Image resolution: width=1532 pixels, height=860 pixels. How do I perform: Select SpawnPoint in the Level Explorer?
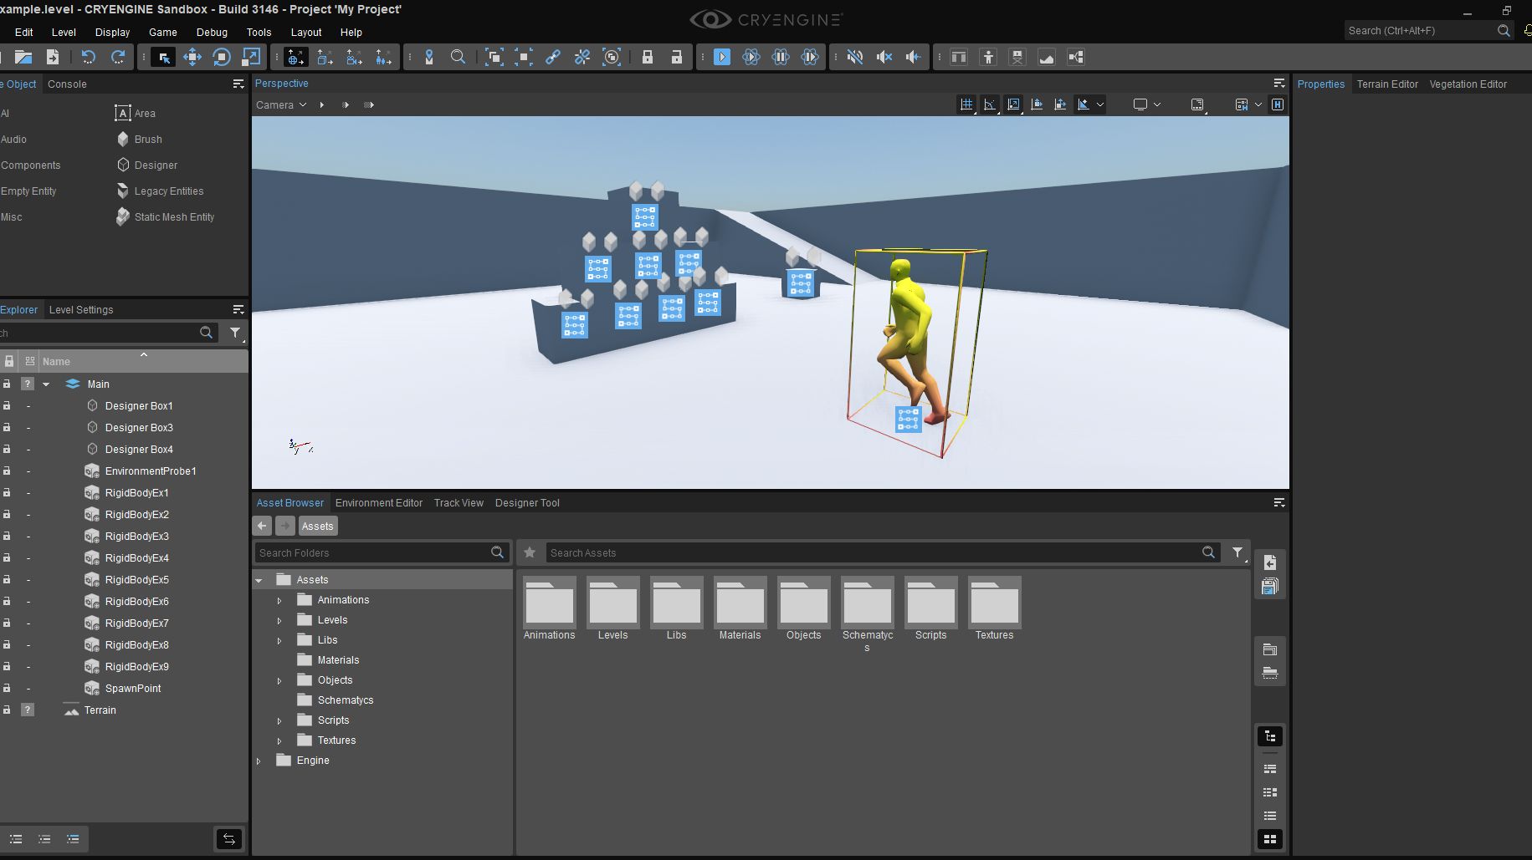(x=133, y=688)
